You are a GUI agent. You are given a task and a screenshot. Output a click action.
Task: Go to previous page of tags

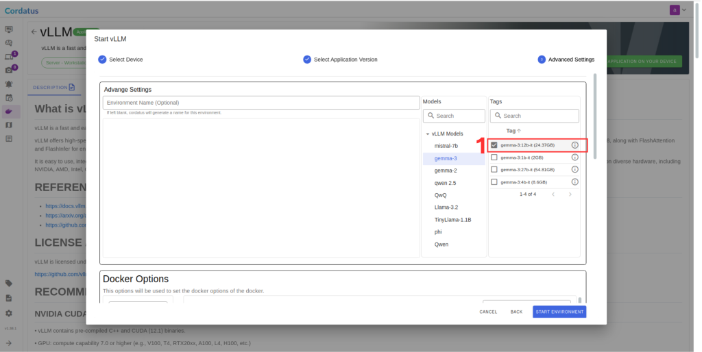553,194
